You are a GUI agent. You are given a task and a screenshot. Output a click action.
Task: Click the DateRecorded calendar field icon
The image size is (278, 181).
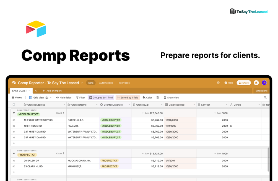[x=166, y=104]
